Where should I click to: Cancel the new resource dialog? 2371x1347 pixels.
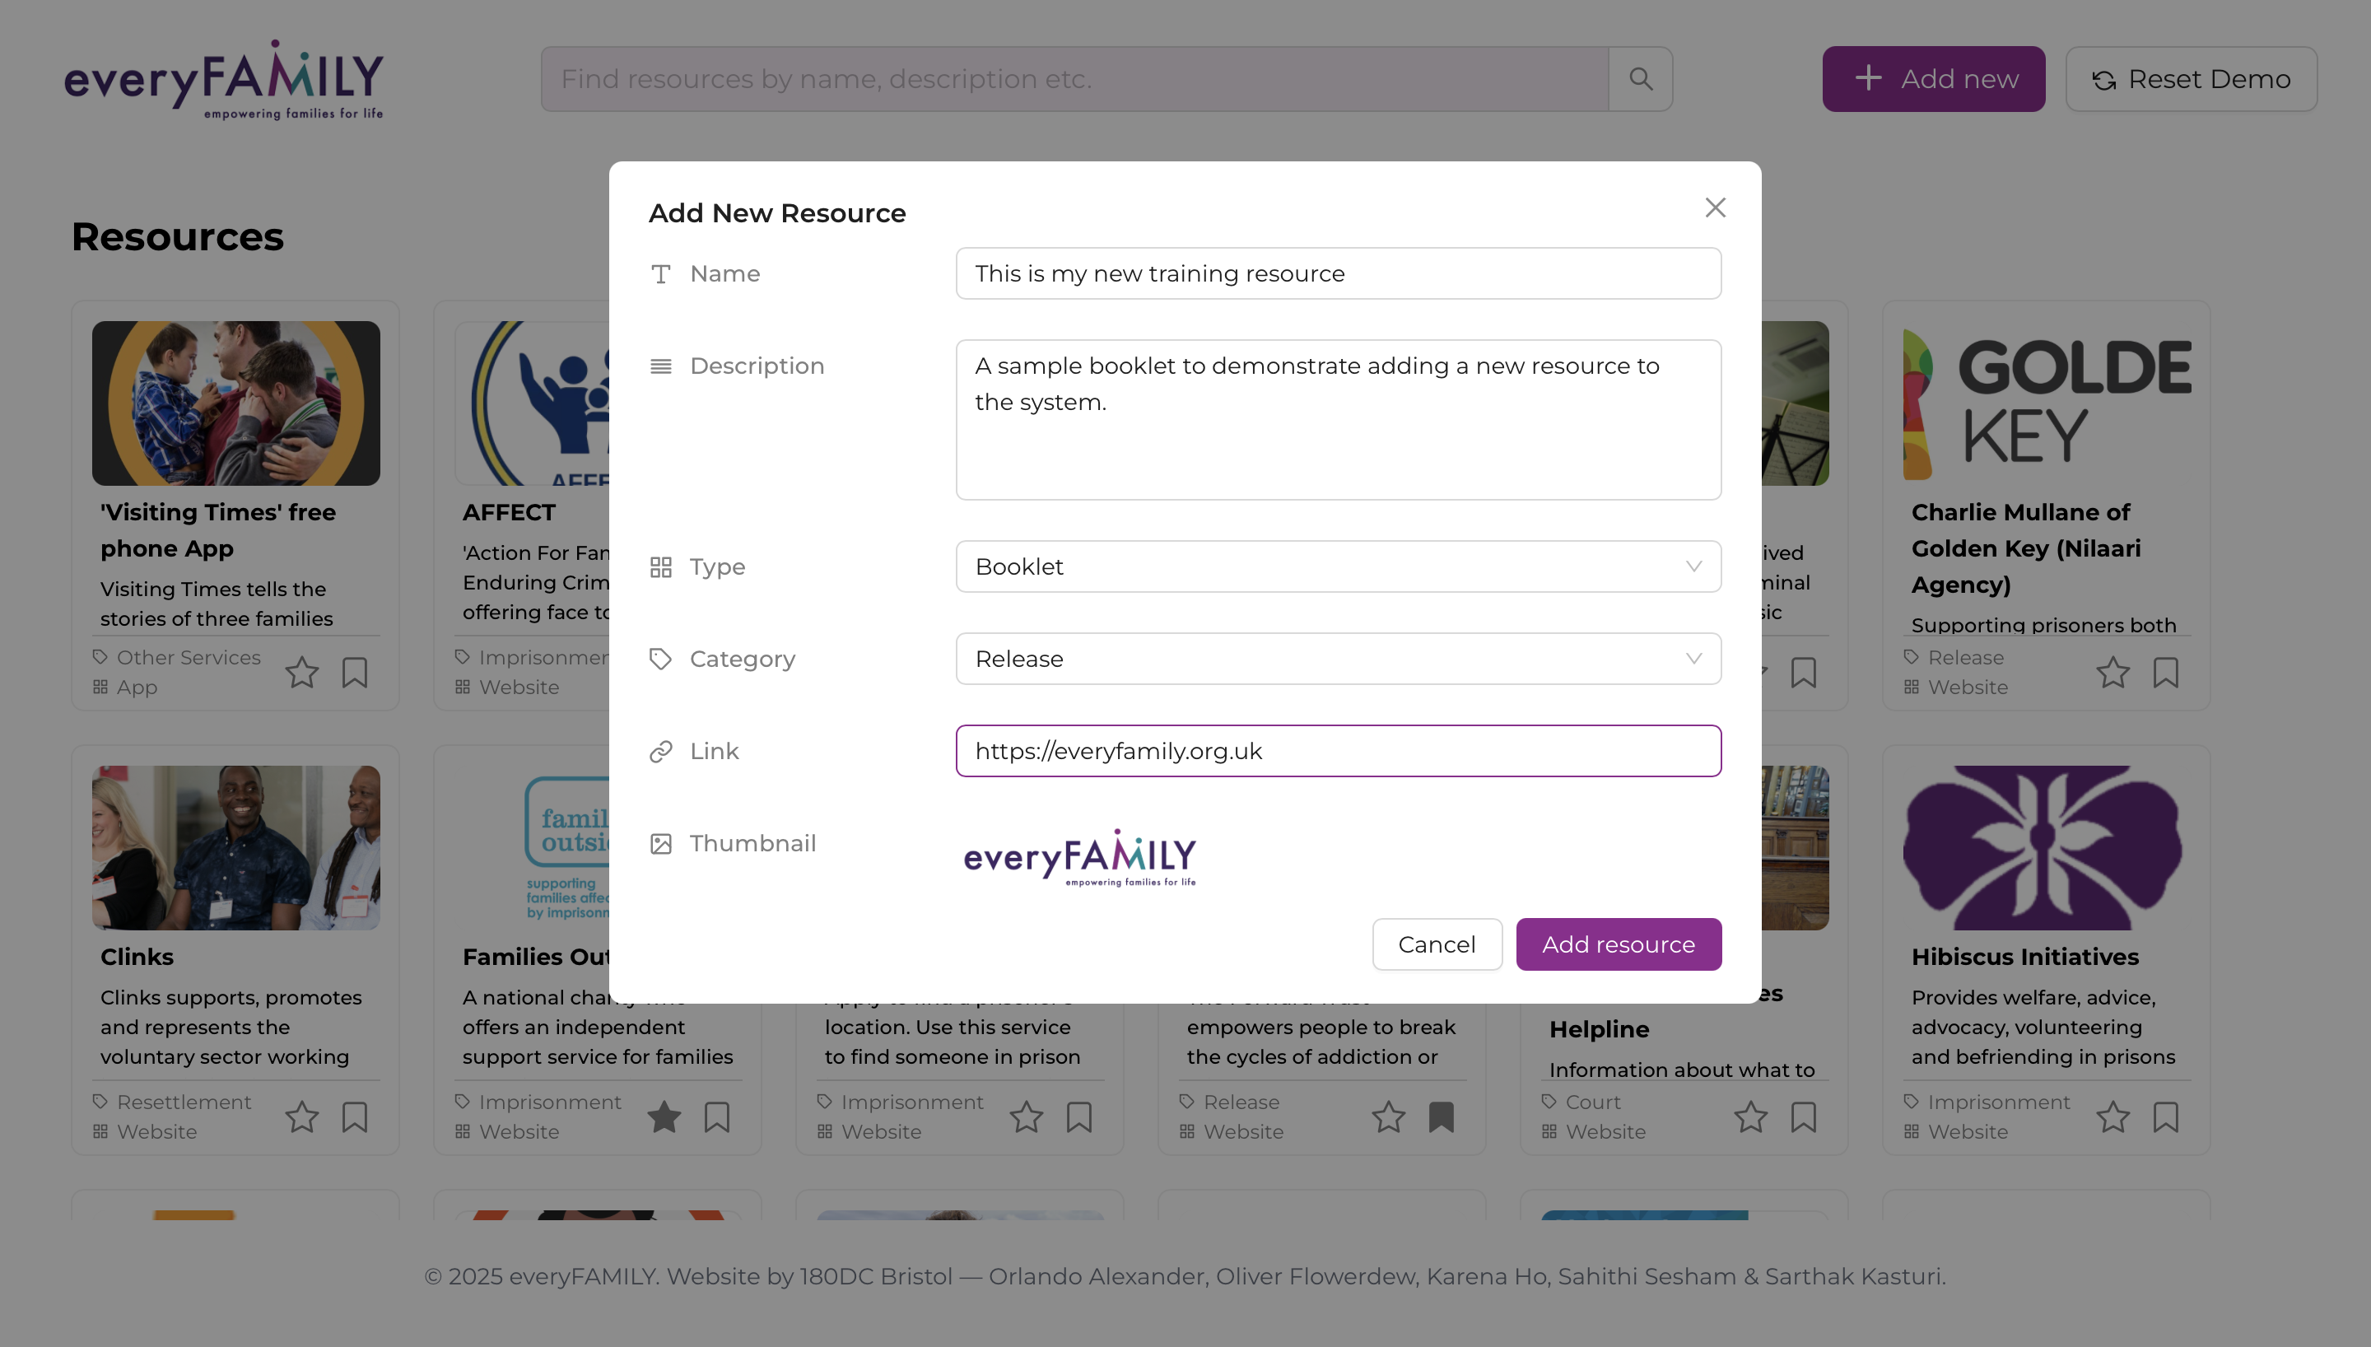[1436, 944]
